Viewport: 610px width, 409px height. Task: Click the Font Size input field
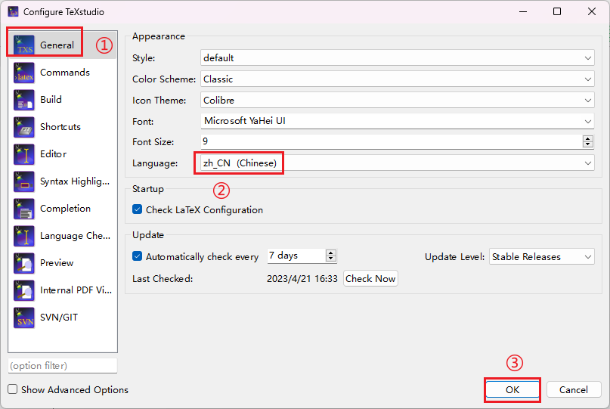[x=392, y=141]
